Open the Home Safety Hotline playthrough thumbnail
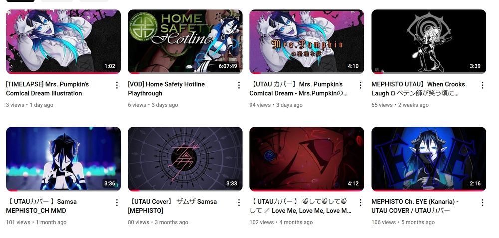The height and width of the screenshot is (238, 499). coord(185,42)
